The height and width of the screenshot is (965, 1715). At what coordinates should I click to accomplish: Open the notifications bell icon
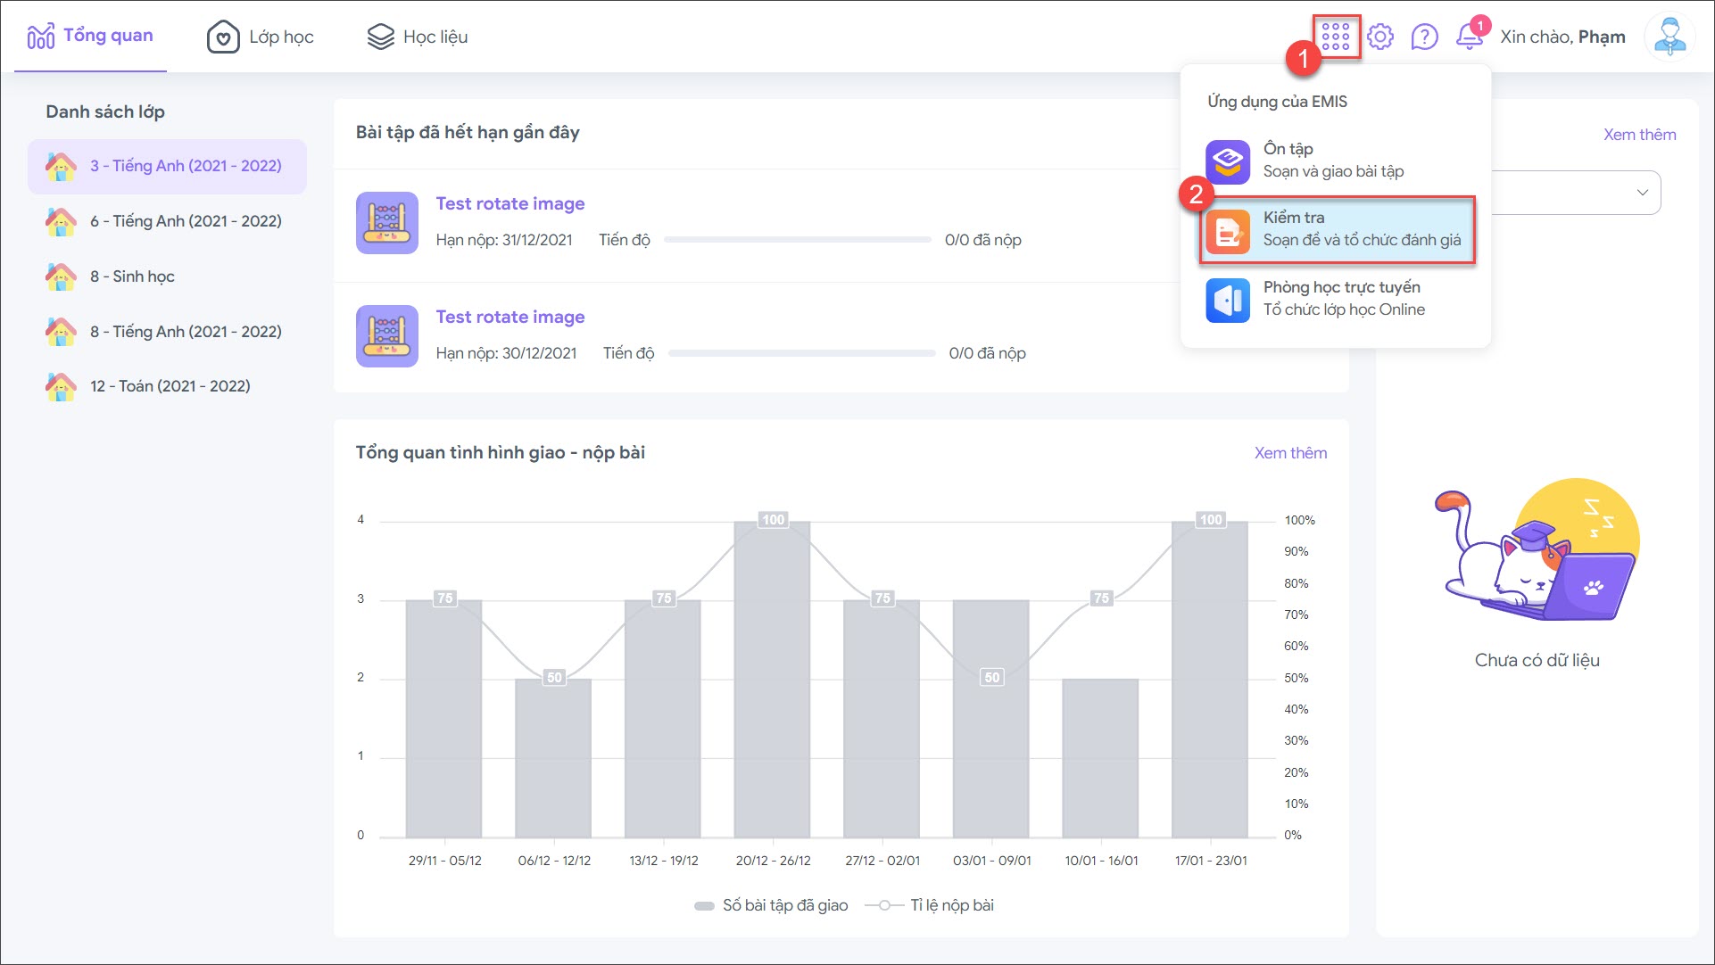(x=1469, y=37)
